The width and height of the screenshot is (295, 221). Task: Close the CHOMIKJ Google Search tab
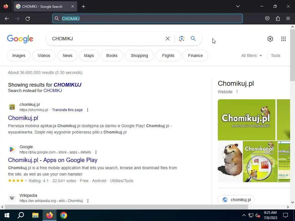point(73,6)
